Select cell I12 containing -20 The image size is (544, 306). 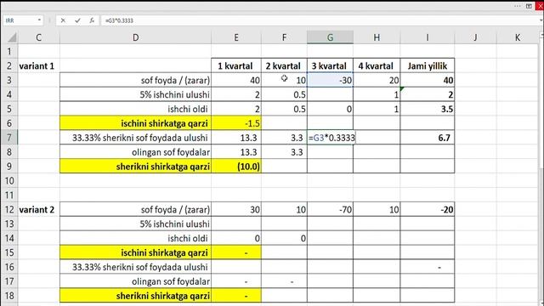[x=427, y=210]
